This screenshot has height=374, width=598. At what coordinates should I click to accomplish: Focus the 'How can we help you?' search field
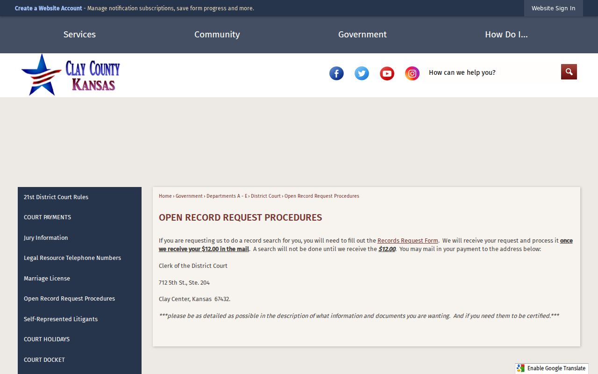492,72
